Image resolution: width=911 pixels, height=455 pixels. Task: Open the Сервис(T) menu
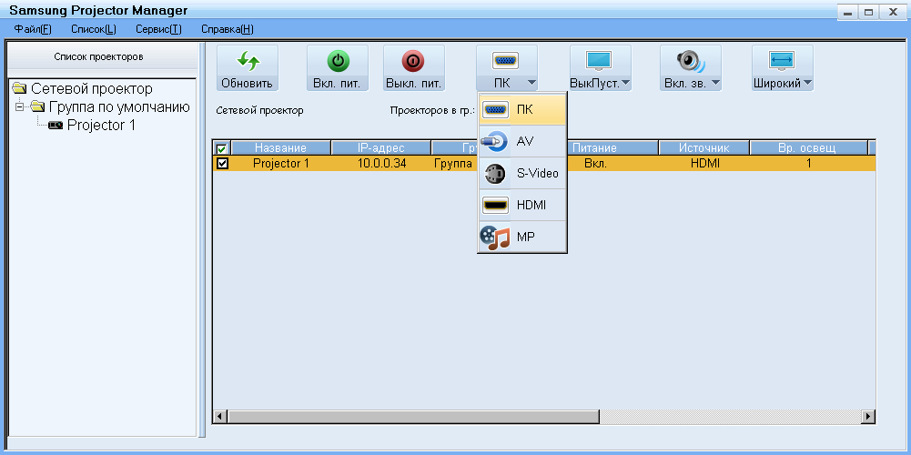tap(158, 29)
